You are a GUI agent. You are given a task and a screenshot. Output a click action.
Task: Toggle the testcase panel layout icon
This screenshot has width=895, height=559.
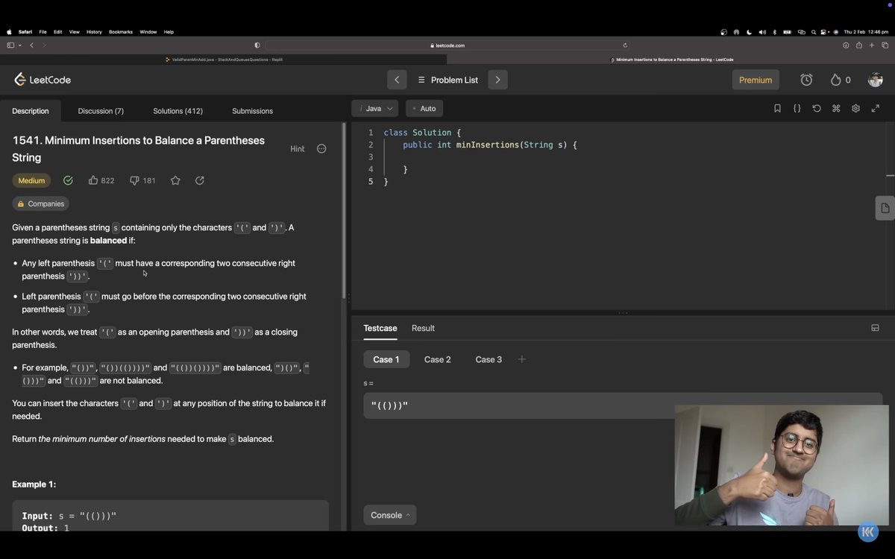coord(875,328)
